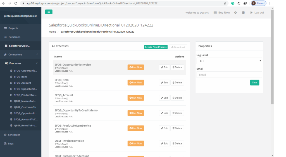286x157 pixels.
Task: Open the Log Level dropdown
Action: click(x=229, y=61)
